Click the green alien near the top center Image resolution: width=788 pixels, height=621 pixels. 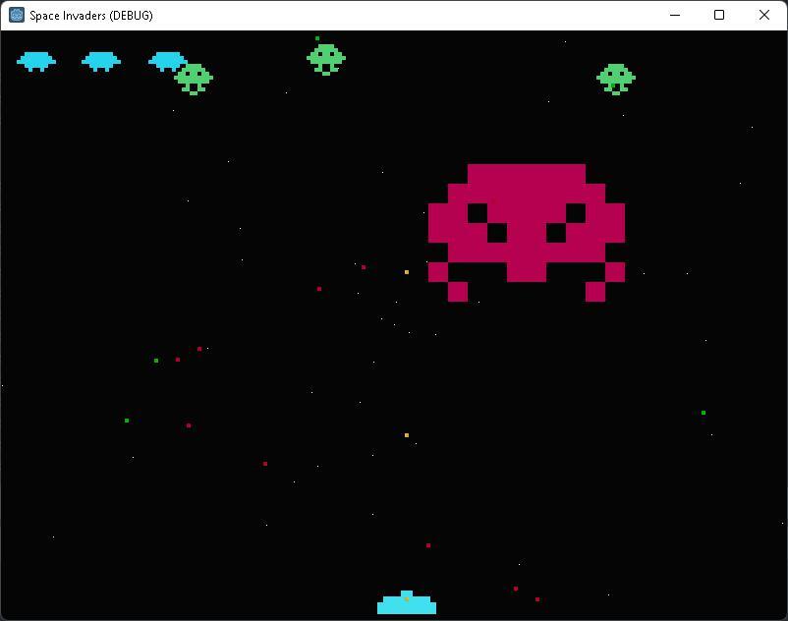click(324, 56)
